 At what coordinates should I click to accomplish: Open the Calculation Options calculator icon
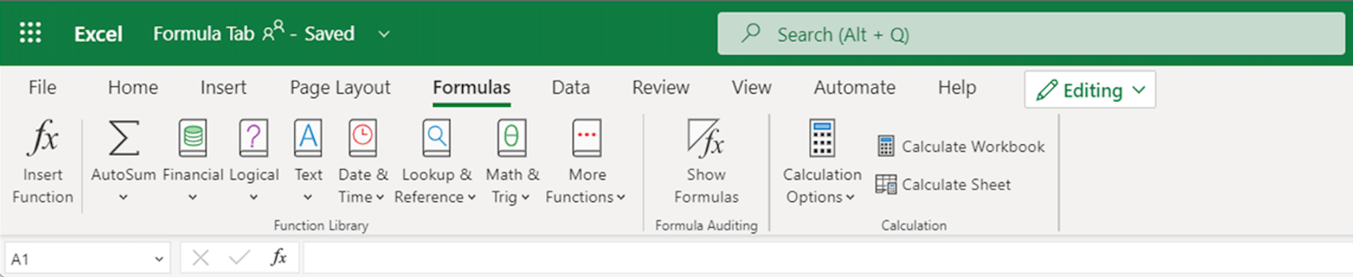(x=822, y=137)
